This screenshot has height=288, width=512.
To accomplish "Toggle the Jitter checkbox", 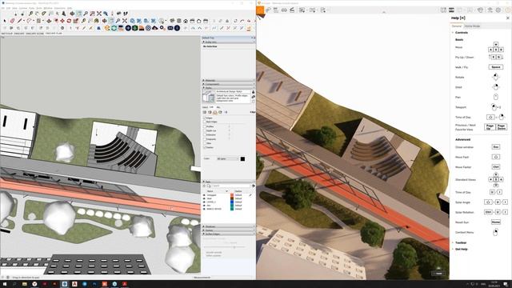I will [205, 143].
